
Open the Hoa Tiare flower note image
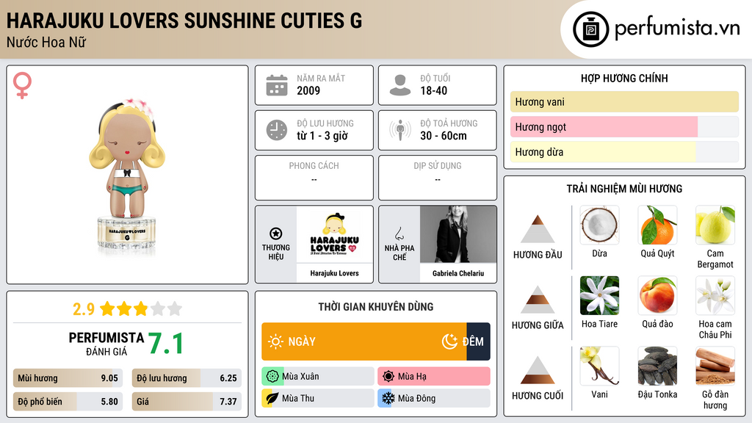(599, 295)
